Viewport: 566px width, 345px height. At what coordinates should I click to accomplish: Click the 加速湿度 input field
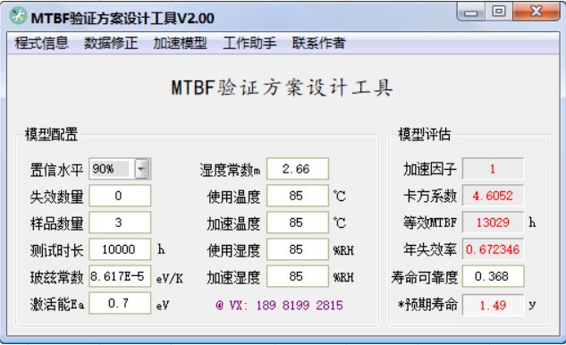298,276
